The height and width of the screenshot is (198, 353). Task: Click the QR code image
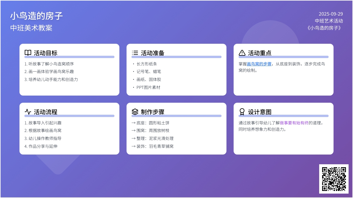(x=334, y=179)
